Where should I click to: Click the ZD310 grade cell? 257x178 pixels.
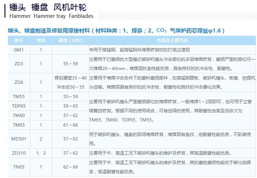click(x=19, y=153)
